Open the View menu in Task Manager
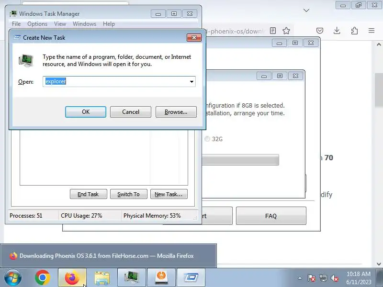Image resolution: width=383 pixels, height=287 pixels. [60, 24]
